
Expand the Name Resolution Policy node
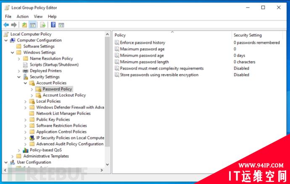(x=19, y=59)
